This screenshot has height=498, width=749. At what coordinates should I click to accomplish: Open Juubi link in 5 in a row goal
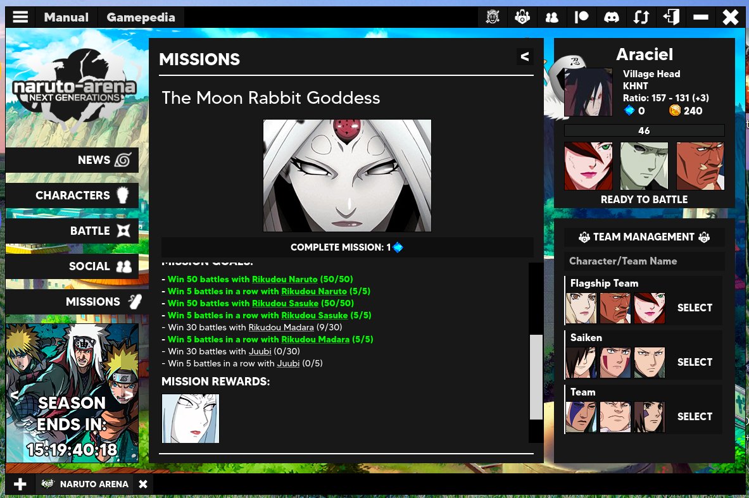tap(288, 363)
